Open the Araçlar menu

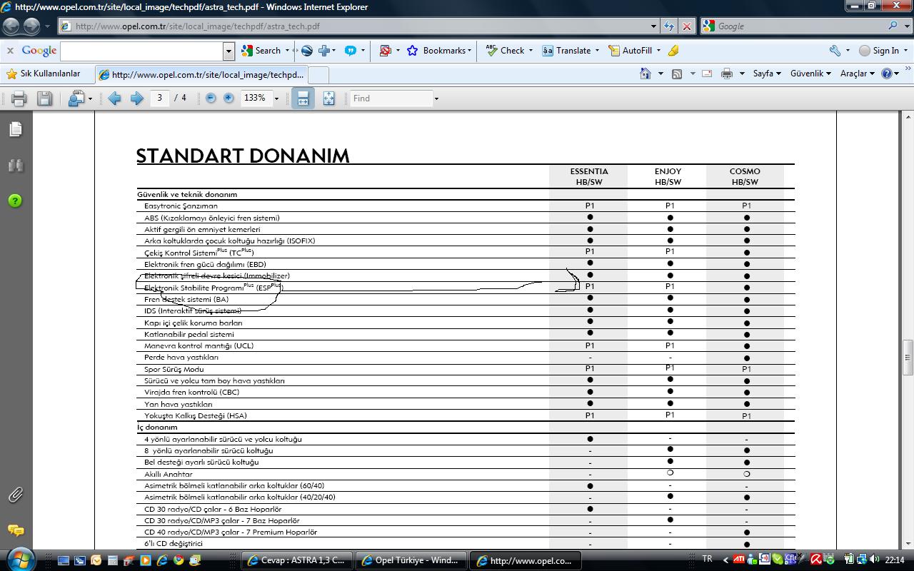pyautogui.click(x=858, y=74)
